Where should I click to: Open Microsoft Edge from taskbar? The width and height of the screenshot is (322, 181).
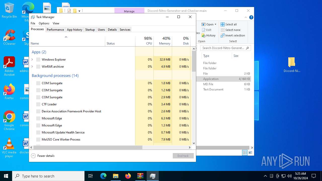(103, 176)
